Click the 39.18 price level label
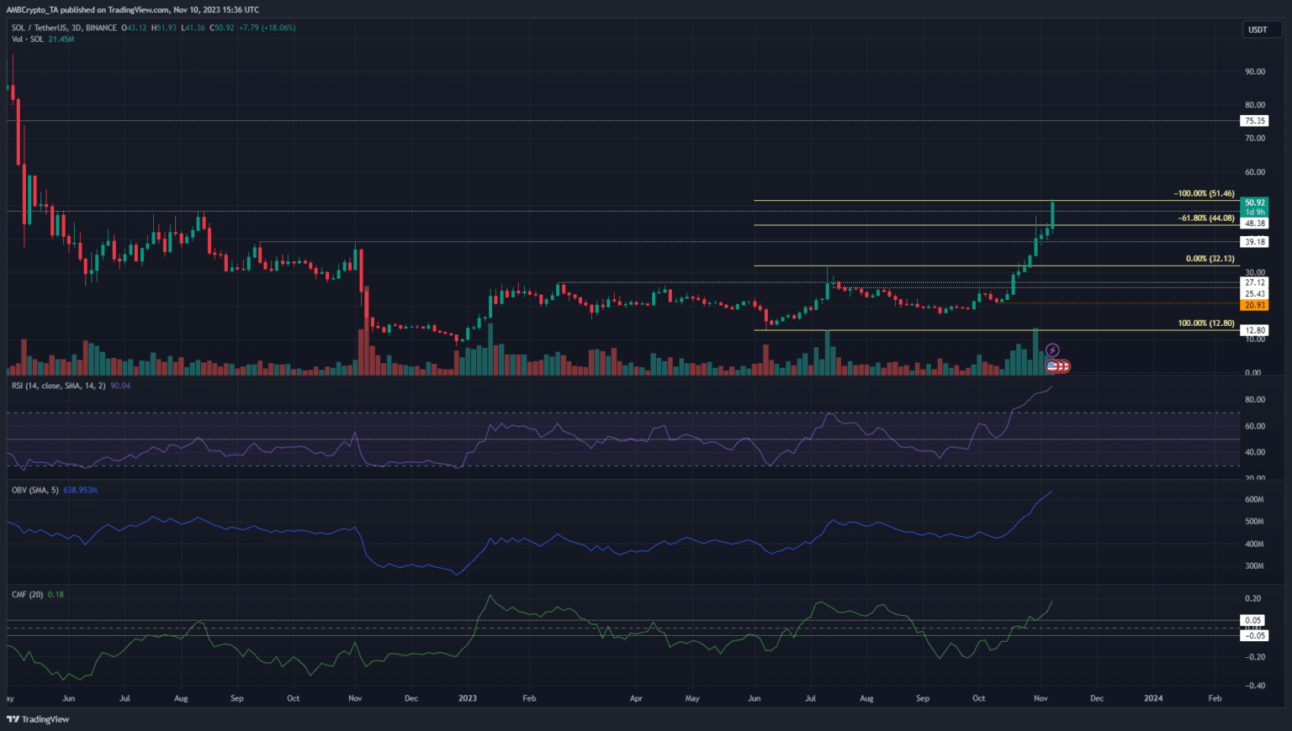Viewport: 1292px width, 731px height. click(1255, 242)
